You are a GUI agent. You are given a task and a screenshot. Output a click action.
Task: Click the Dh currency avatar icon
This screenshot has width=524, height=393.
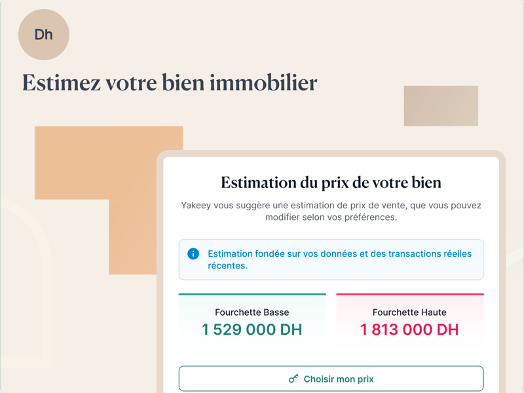click(44, 35)
